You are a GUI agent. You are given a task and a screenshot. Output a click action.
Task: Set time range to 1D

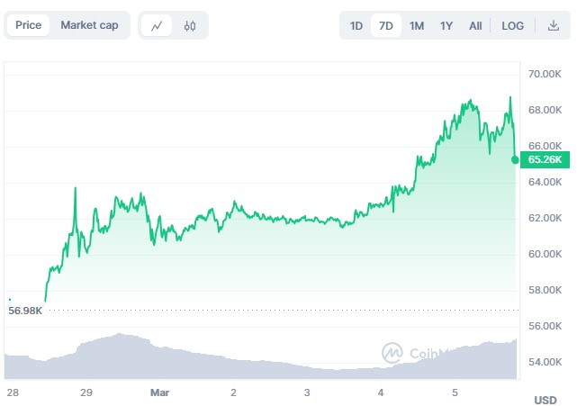pos(356,25)
